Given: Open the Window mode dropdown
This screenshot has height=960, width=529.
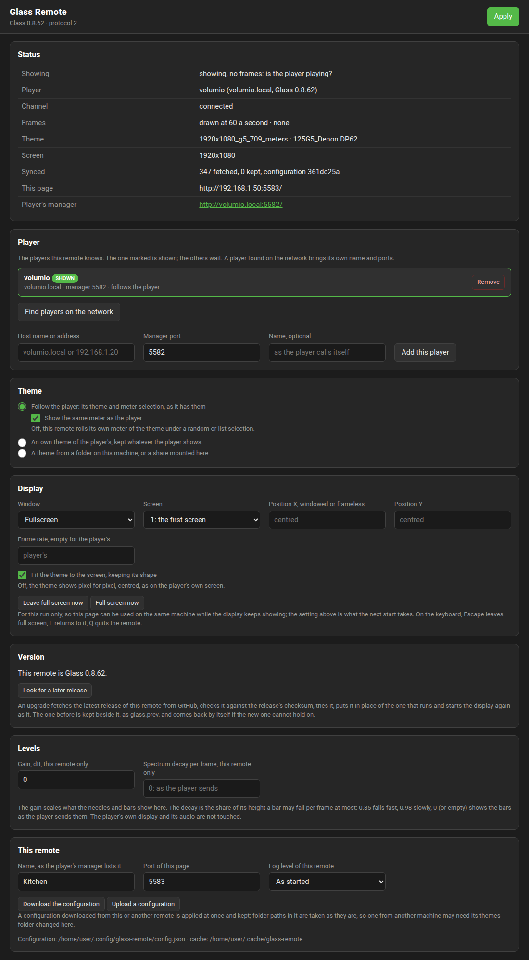Looking at the screenshot, I should point(76,520).
